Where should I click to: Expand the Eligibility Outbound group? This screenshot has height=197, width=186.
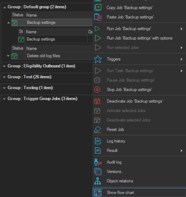coord(4,66)
